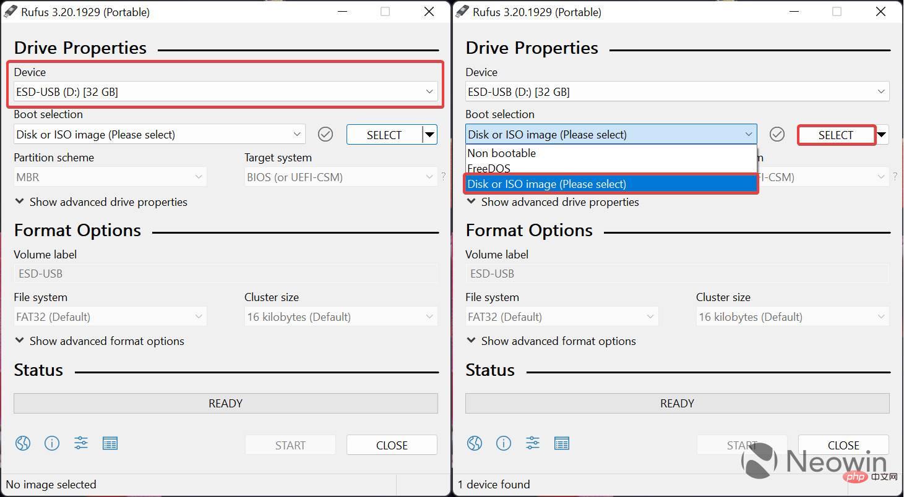Click checksum checkmark icon in right window
The image size is (904, 497).
click(x=777, y=134)
